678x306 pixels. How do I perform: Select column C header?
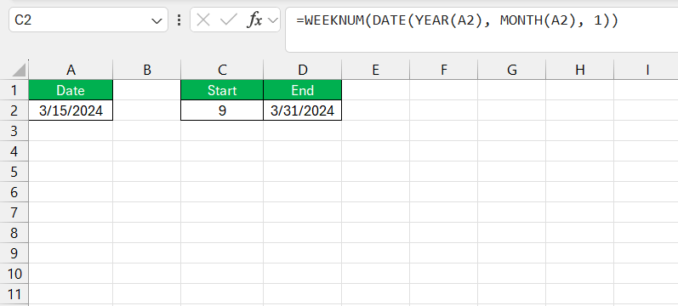[x=222, y=70]
